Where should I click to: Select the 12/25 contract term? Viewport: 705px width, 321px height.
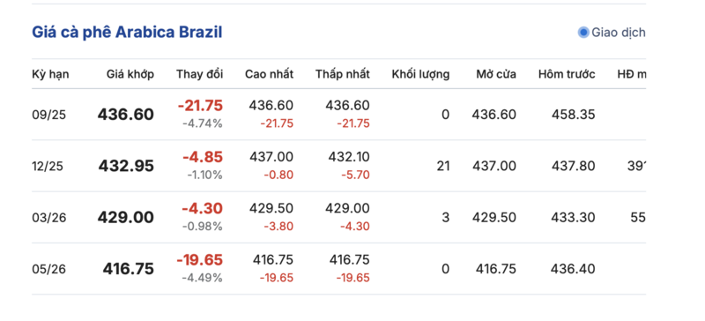click(48, 167)
